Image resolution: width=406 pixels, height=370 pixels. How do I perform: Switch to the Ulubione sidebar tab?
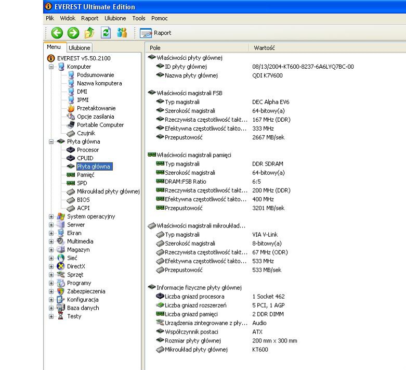click(79, 48)
